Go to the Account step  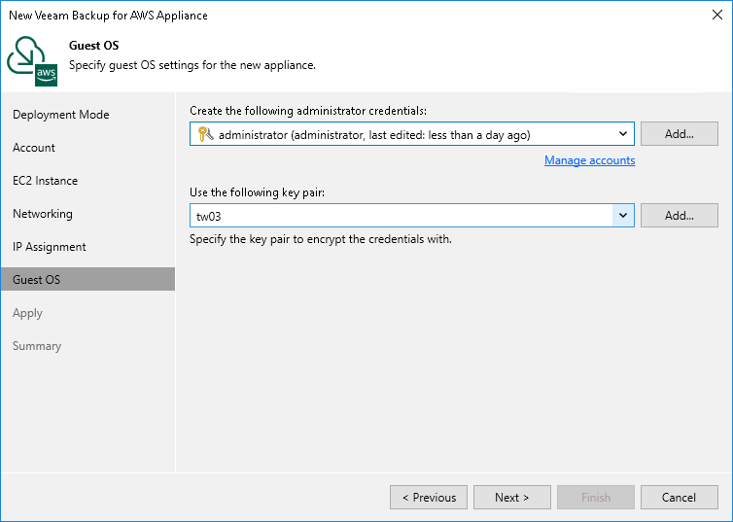[34, 148]
